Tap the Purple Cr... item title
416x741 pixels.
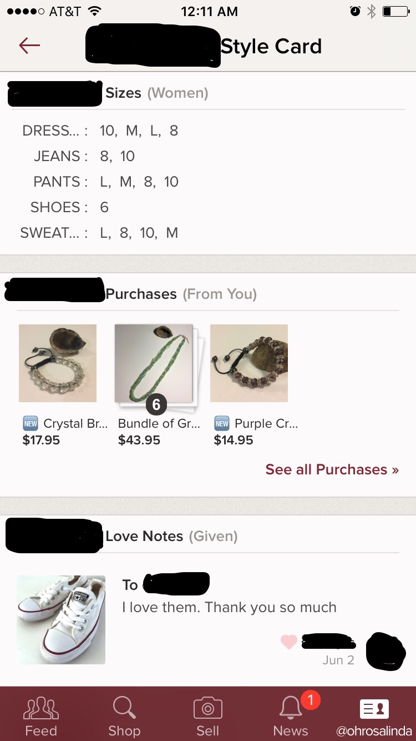(x=266, y=423)
